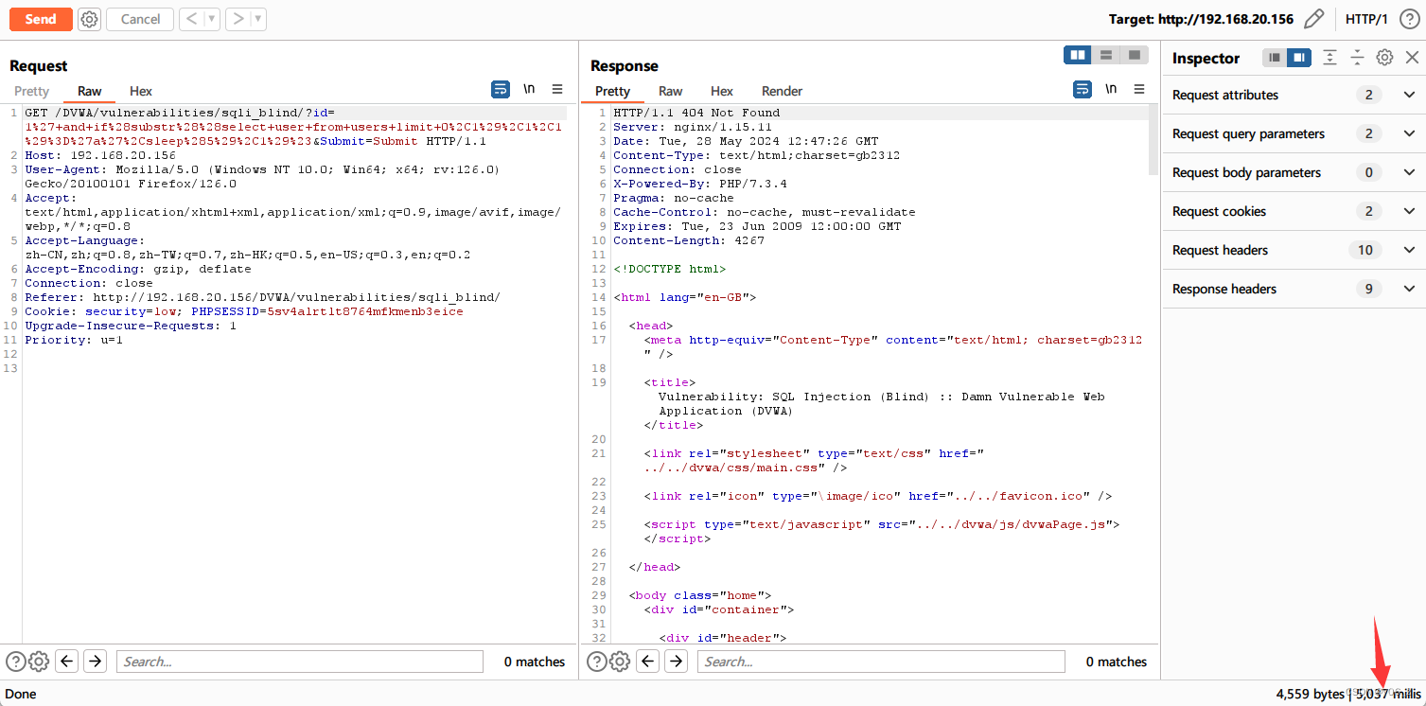Open help icon in top right

pyautogui.click(x=1408, y=19)
